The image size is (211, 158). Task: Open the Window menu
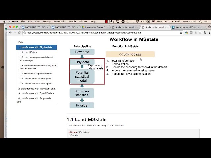point(83,21)
